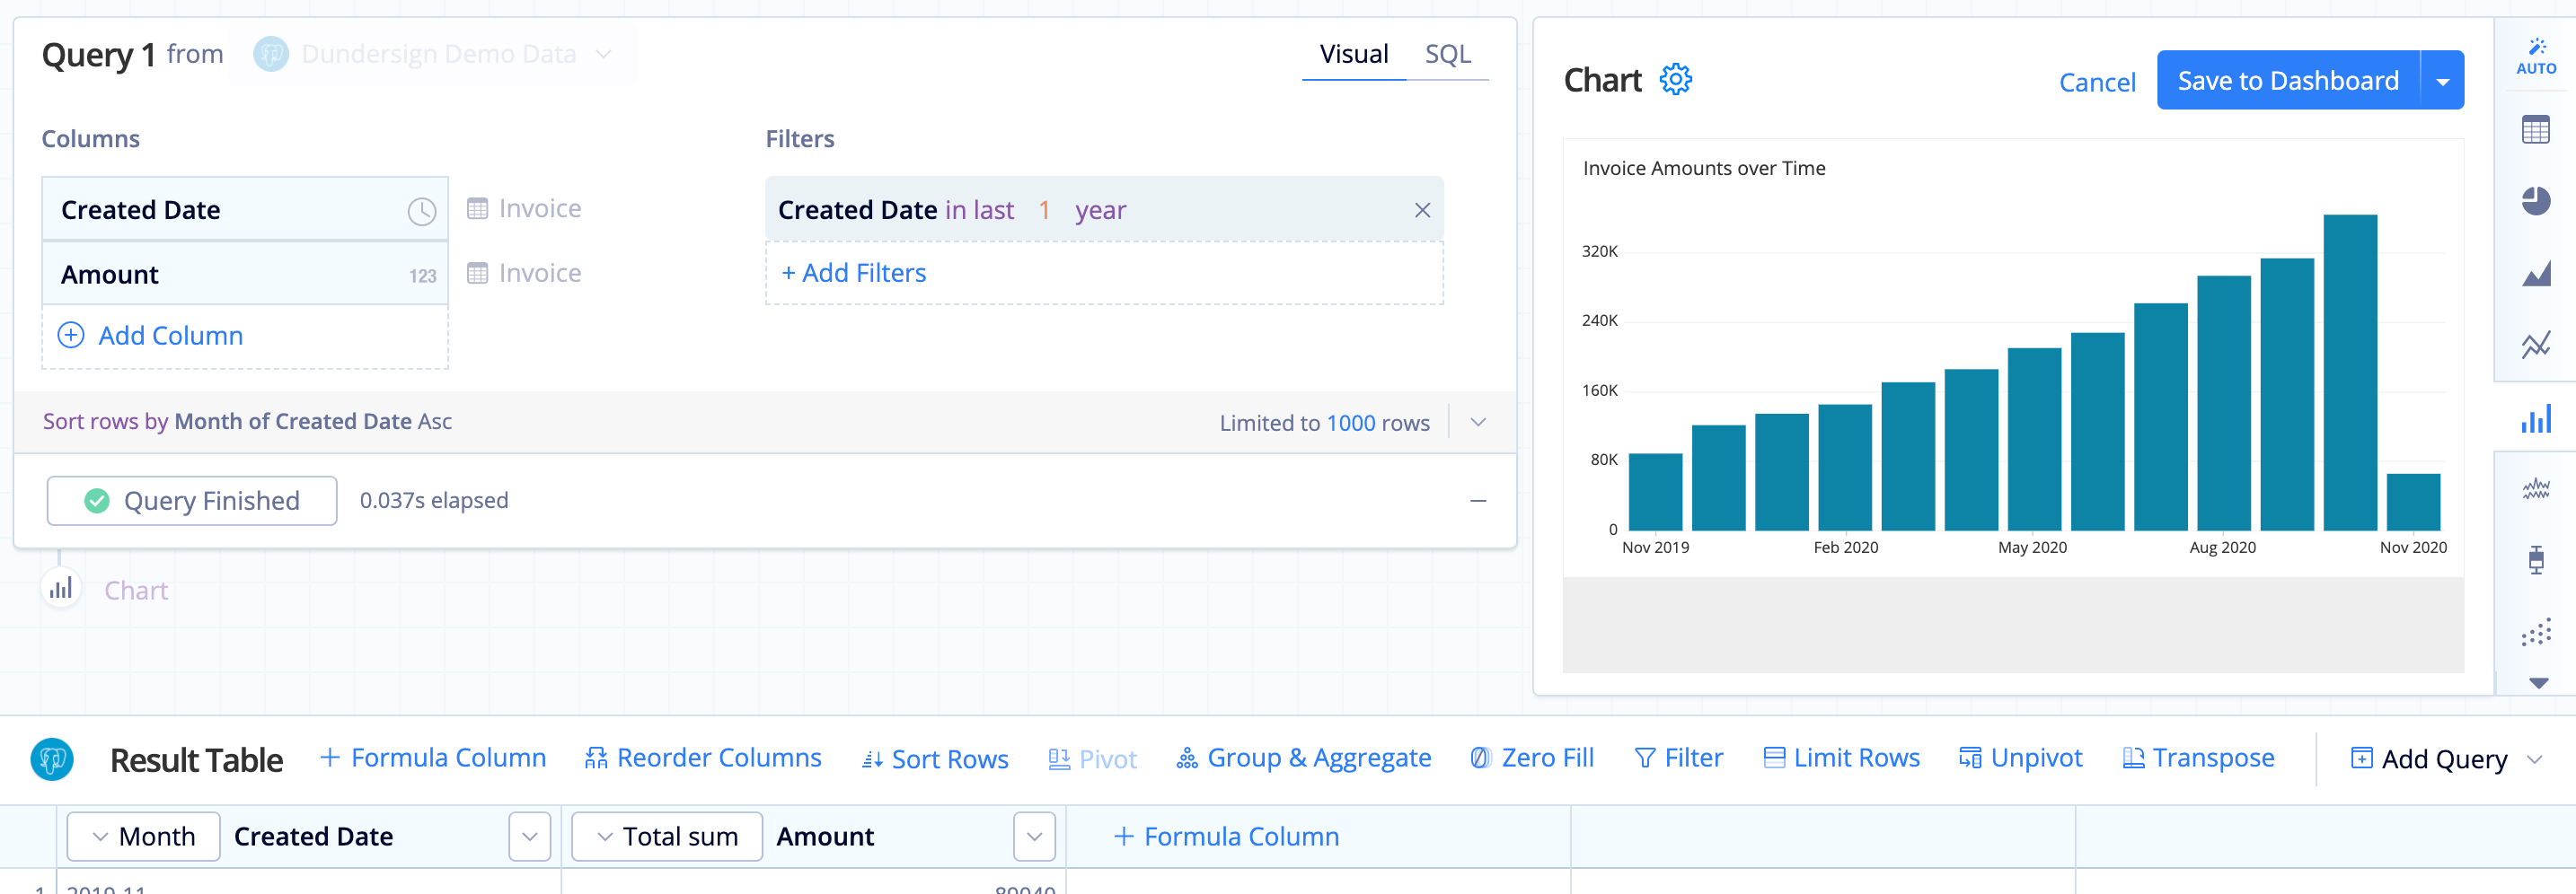Click the in last filter operator

979,210
